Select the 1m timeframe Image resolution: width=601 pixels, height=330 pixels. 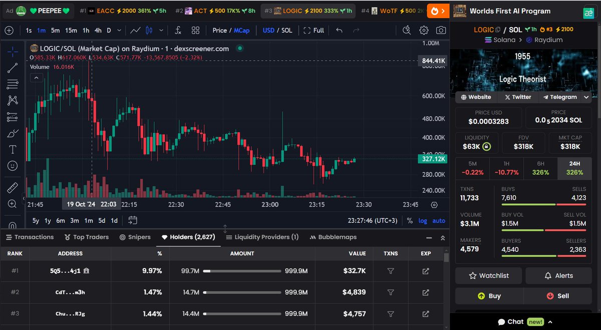click(41, 31)
